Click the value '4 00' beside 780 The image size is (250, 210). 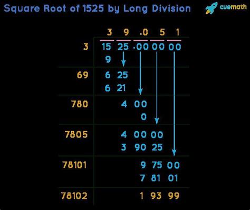[134, 104]
